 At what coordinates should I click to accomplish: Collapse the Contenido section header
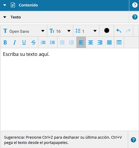(x=5, y=5)
